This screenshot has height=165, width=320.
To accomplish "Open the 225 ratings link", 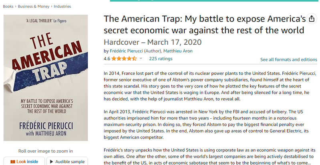I will [161, 59].
